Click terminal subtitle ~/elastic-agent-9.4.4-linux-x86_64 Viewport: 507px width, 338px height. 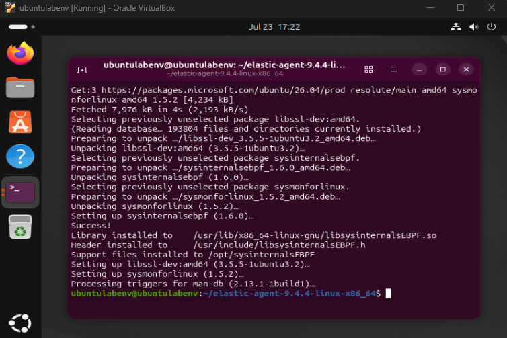click(225, 74)
